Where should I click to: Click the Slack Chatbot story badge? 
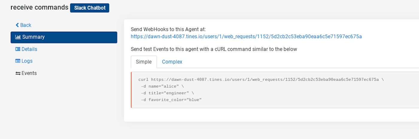(x=89, y=8)
